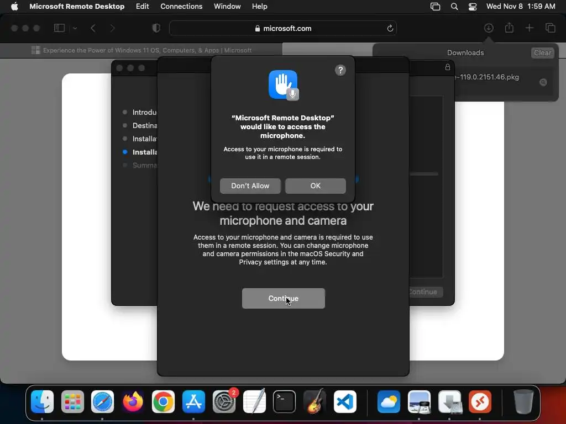This screenshot has height=424, width=566.
Task: Open Launchpad from the Dock
Action: tap(72, 401)
